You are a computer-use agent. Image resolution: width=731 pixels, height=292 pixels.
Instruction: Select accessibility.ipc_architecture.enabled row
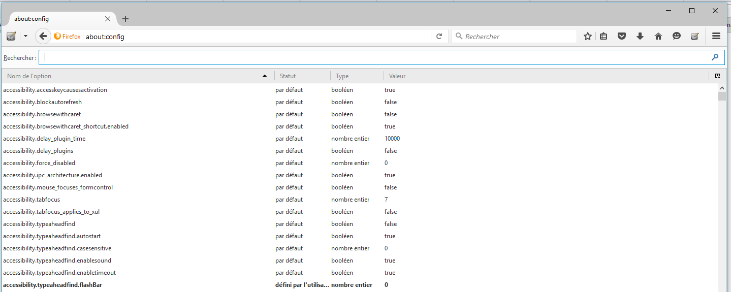click(360, 175)
